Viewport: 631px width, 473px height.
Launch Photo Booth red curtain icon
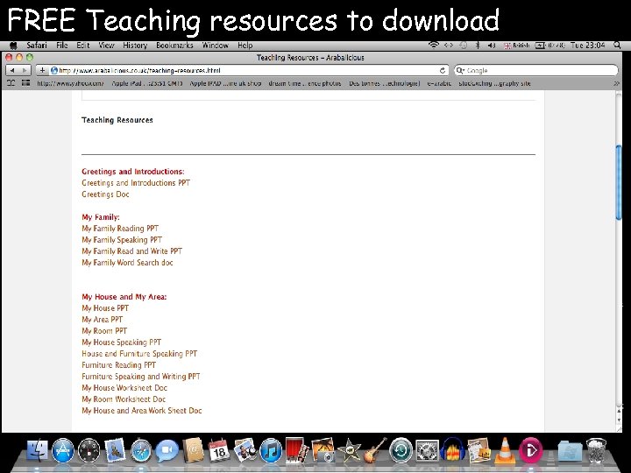[296, 450]
